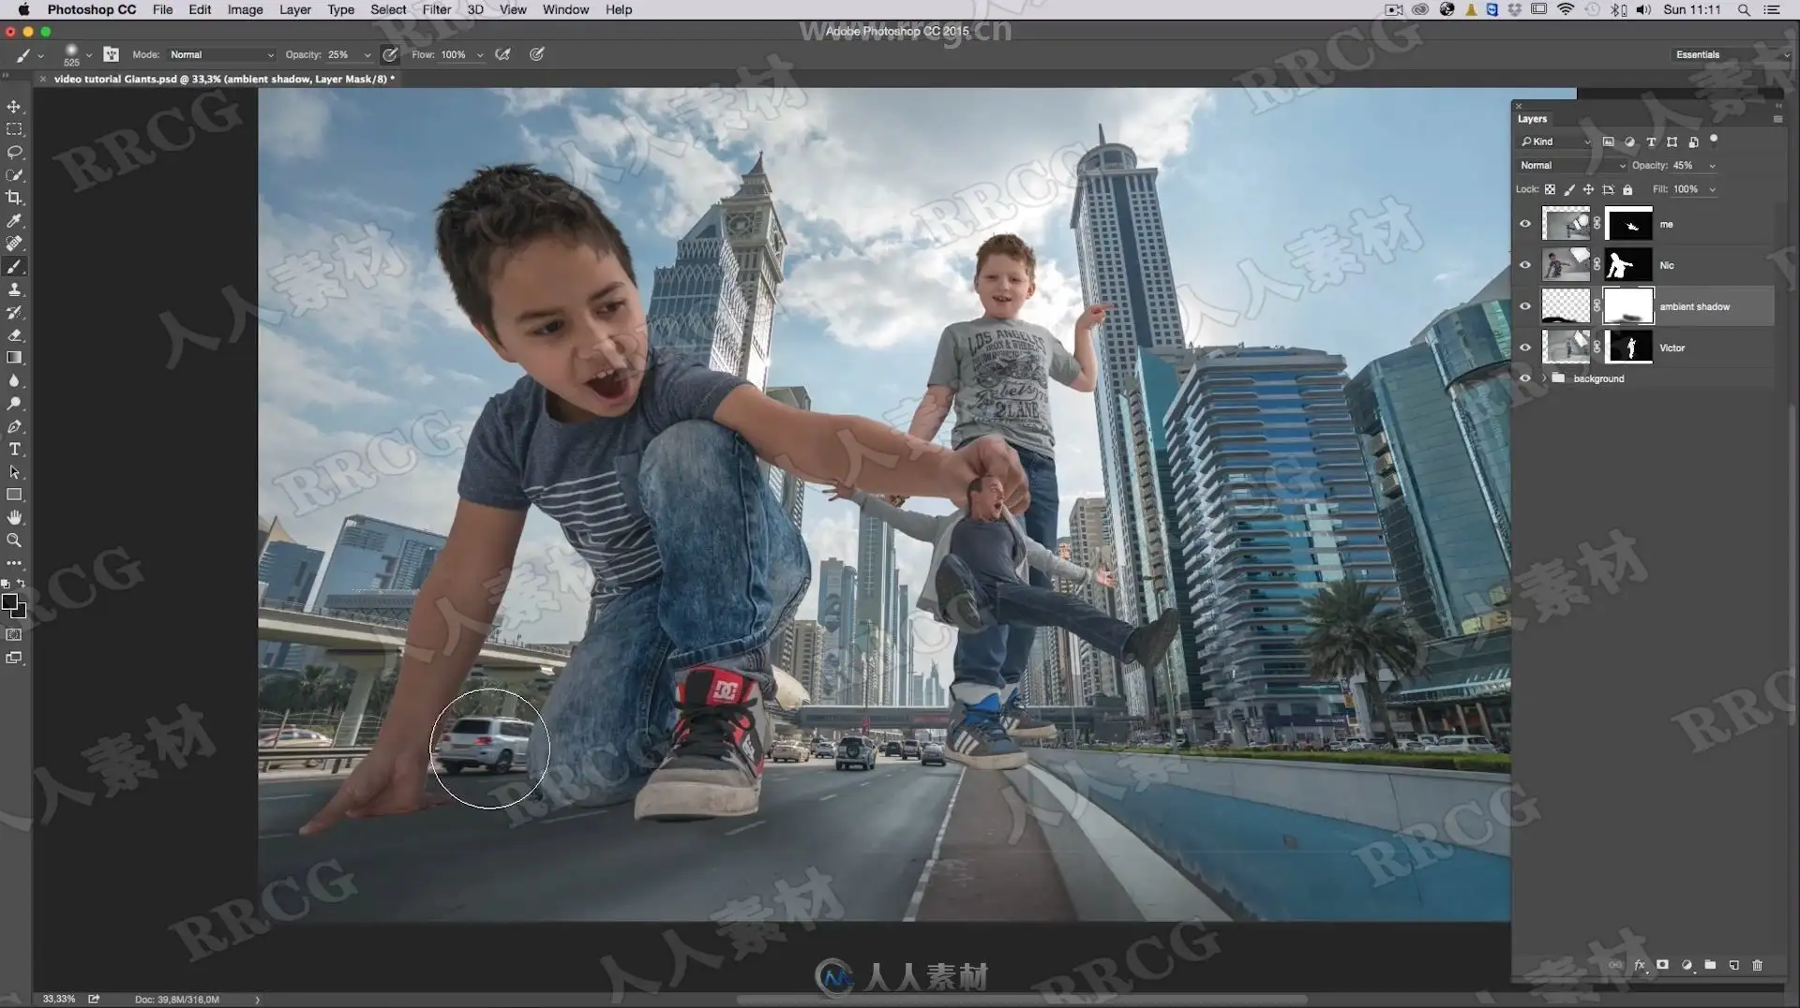Screen dimensions: 1800x1008
Task: Open the Layers panel options menu
Action: click(1777, 119)
